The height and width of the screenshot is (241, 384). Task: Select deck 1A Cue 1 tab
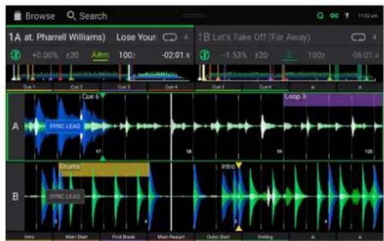(x=29, y=87)
